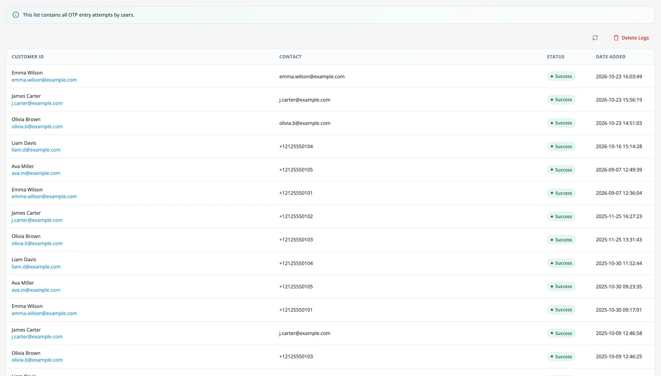Image resolution: width=661 pixels, height=376 pixels.
Task: Open emma.wilson@example.com link dated 2026-10-23 16:03:49
Action: tap(44, 80)
